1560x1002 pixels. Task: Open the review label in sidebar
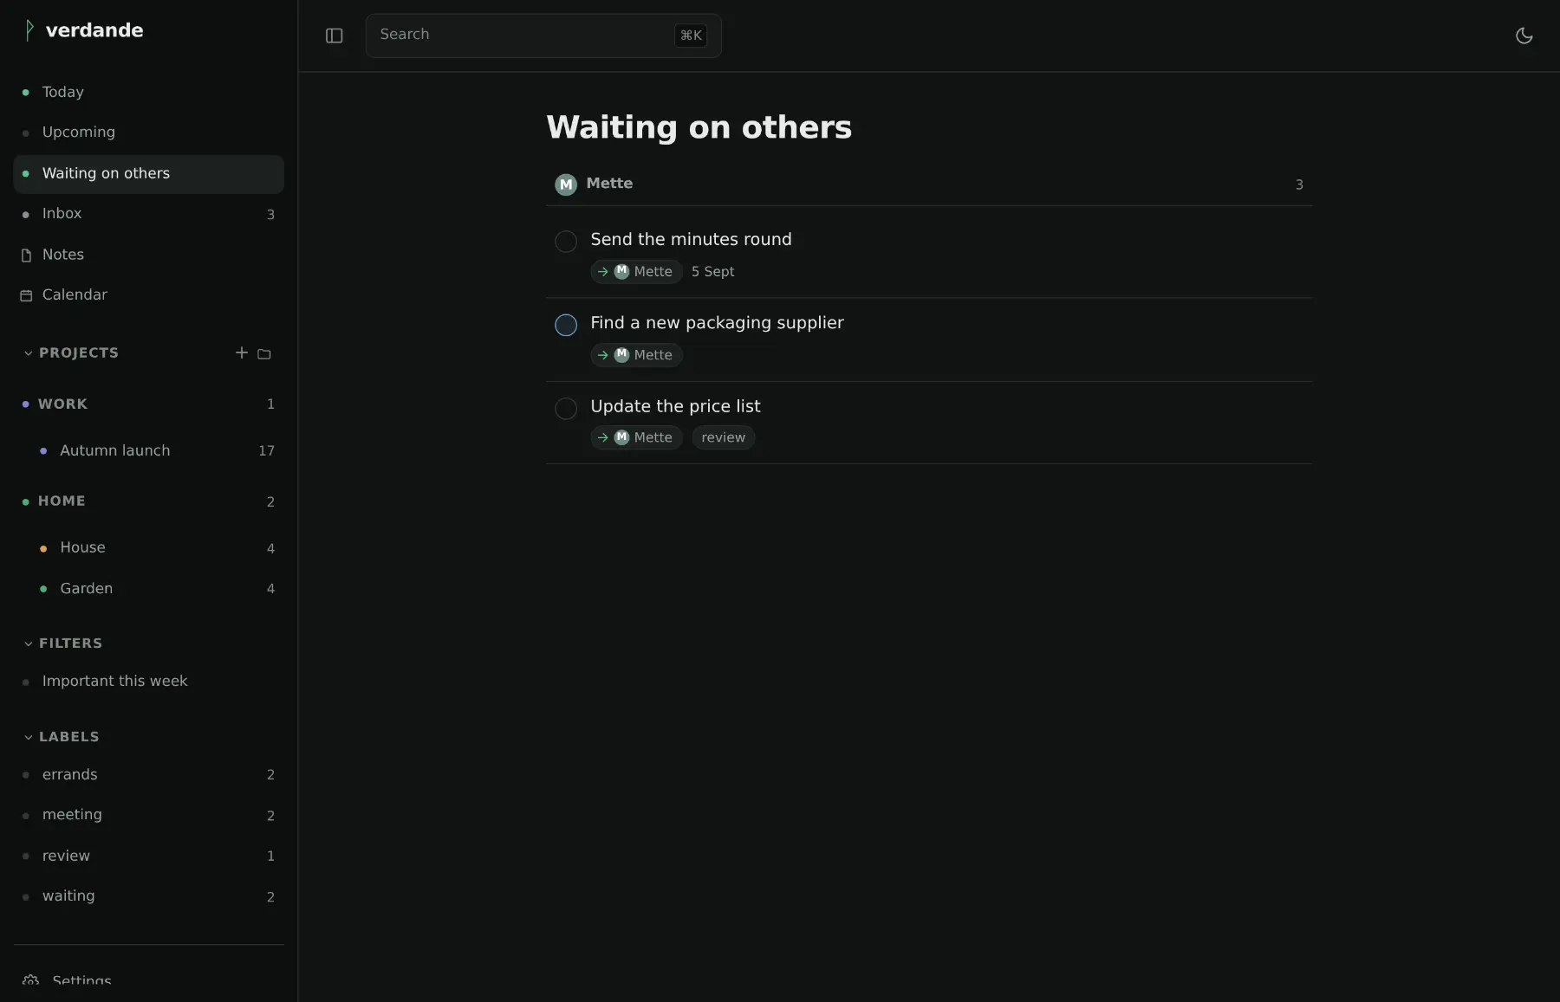pos(148,856)
